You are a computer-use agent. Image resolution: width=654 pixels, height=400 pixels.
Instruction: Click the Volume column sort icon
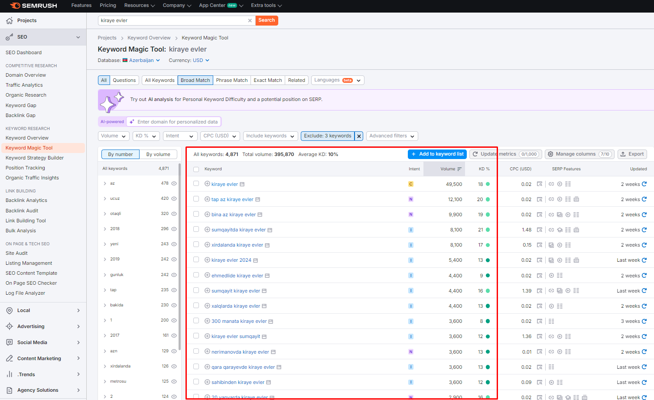click(x=459, y=169)
